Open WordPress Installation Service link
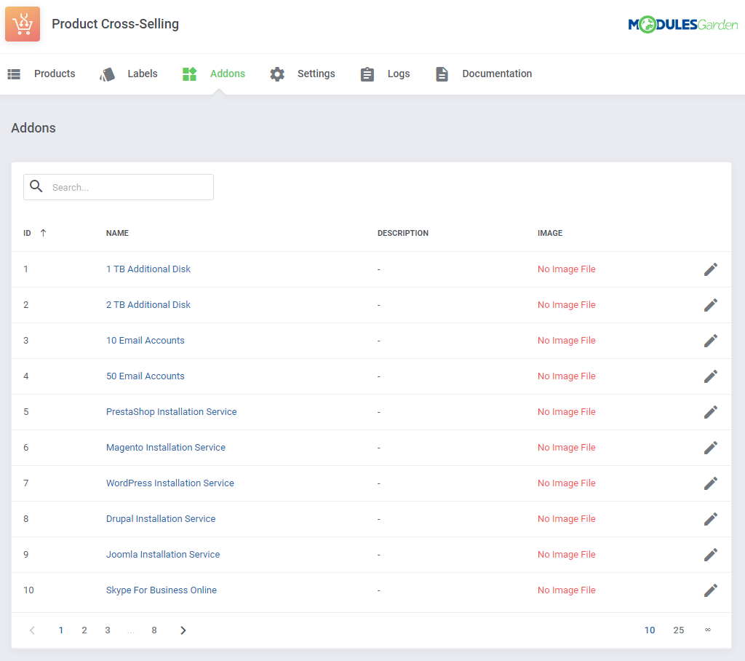This screenshot has width=745, height=661. [170, 483]
